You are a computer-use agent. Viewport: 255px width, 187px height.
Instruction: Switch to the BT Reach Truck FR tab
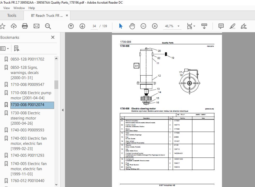(47, 16)
